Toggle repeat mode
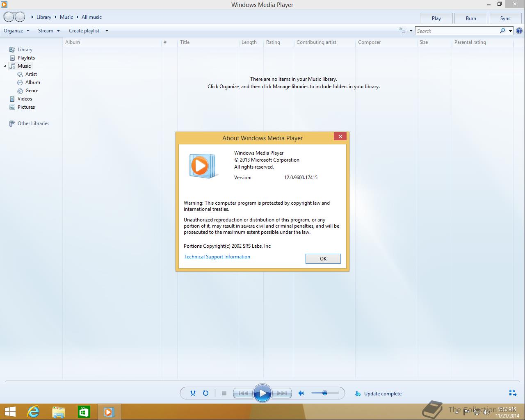Screen dimensions: 525x420 click(205, 393)
